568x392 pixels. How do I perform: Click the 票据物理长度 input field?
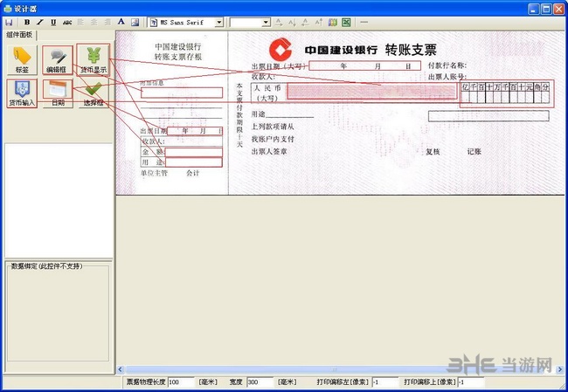coord(181,382)
